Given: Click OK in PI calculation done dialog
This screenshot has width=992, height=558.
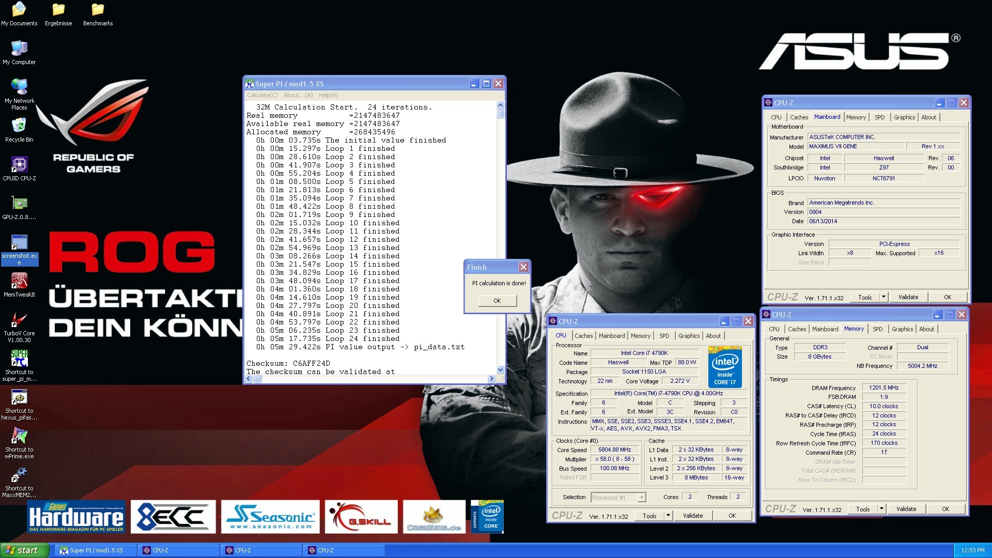Looking at the screenshot, I should 497,301.
